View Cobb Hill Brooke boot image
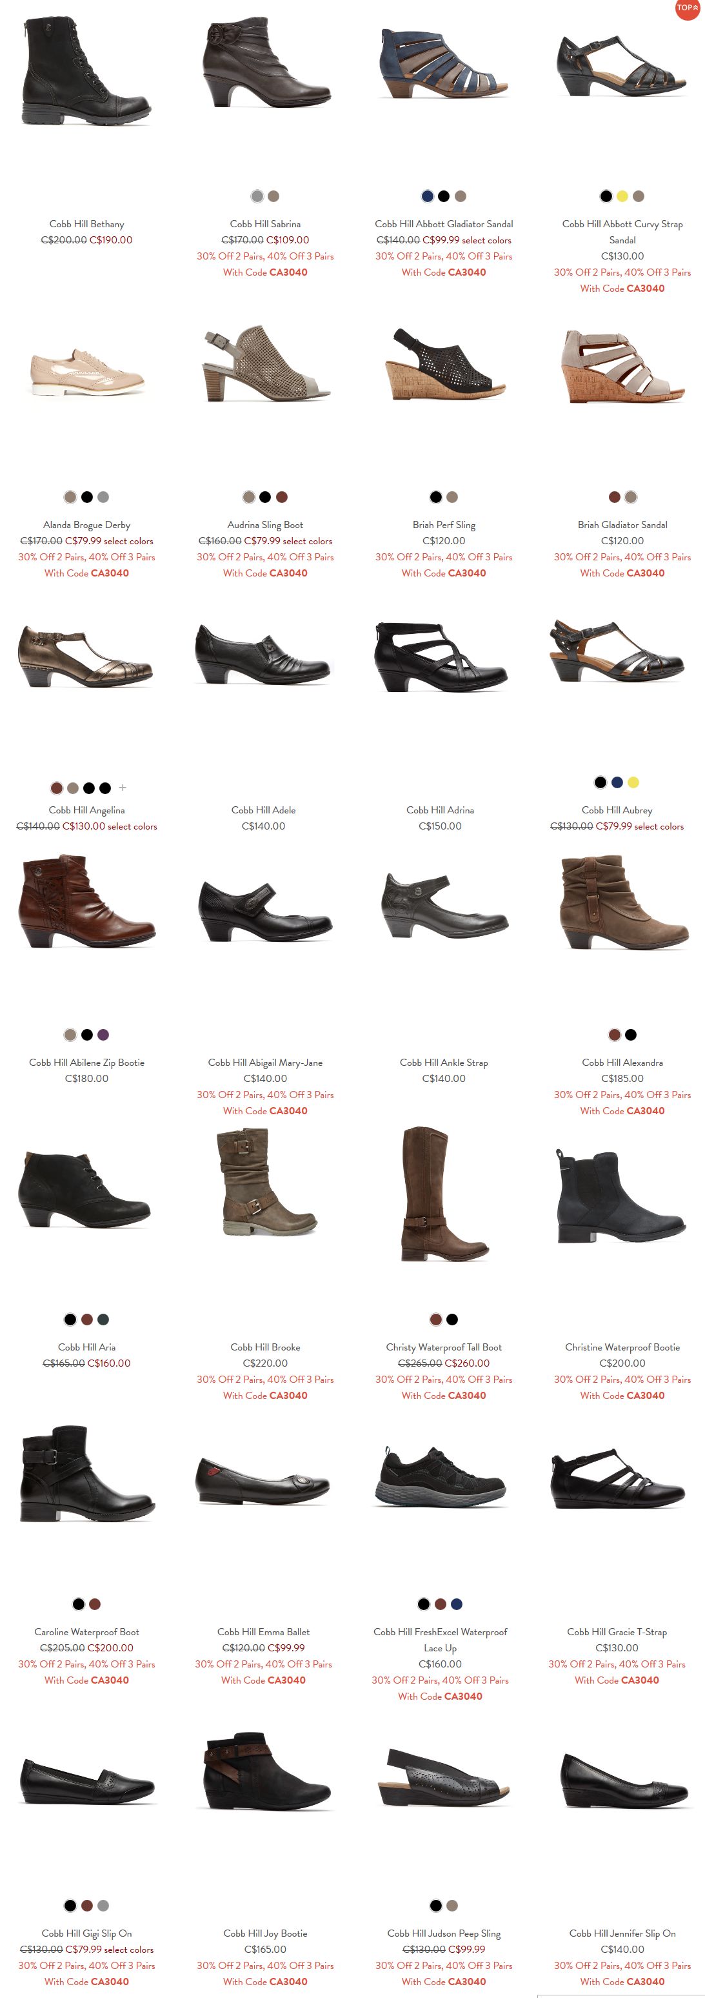The image size is (705, 1998). pos(265,1182)
